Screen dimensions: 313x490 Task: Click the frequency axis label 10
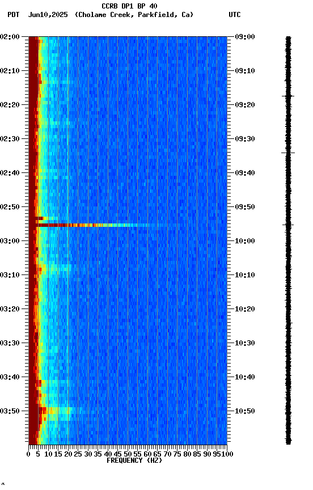pos(48,455)
